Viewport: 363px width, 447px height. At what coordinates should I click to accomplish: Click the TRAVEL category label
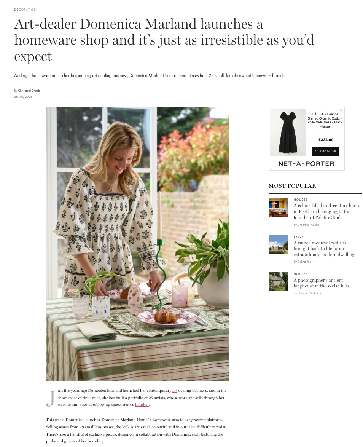click(299, 237)
